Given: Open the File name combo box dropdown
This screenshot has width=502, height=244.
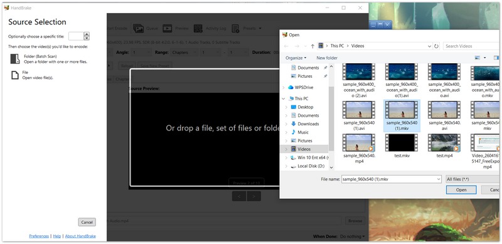Looking at the screenshot, I should pos(438,179).
